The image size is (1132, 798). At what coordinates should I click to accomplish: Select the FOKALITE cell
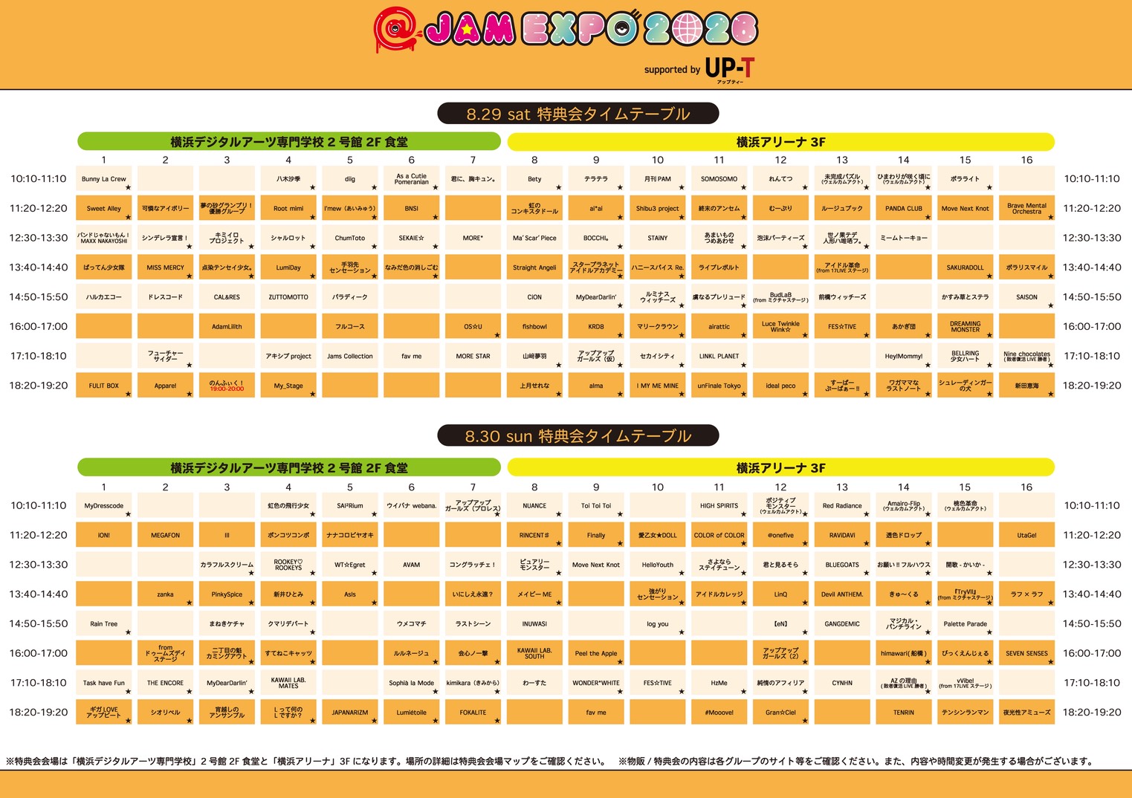473,713
